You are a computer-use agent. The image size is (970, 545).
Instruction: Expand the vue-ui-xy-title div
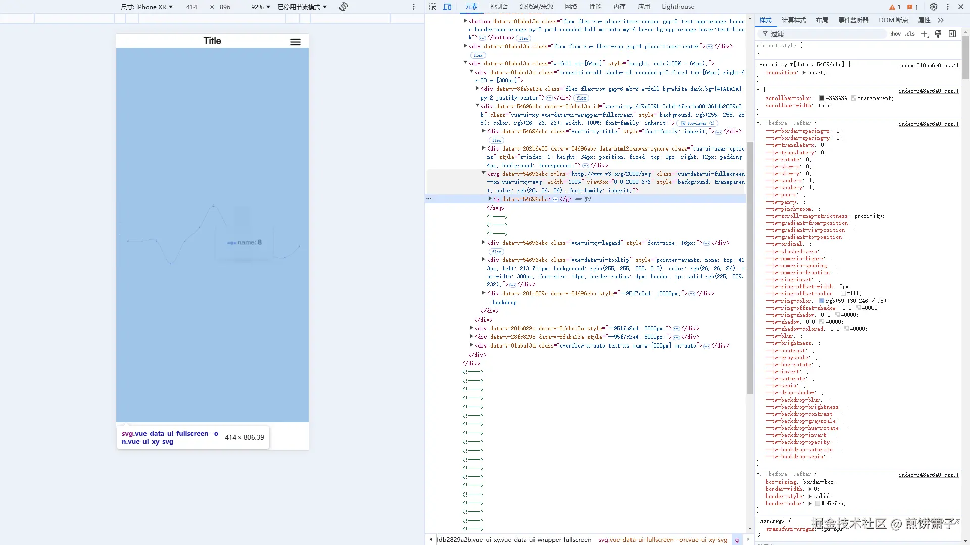click(483, 131)
